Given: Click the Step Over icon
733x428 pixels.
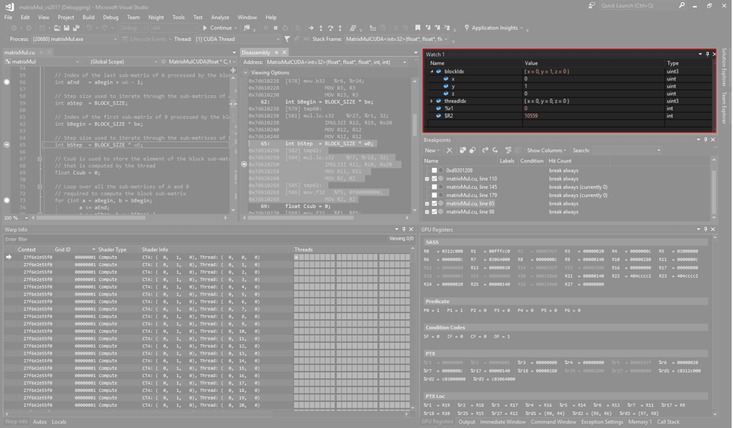Looking at the screenshot, I should click(330, 28).
